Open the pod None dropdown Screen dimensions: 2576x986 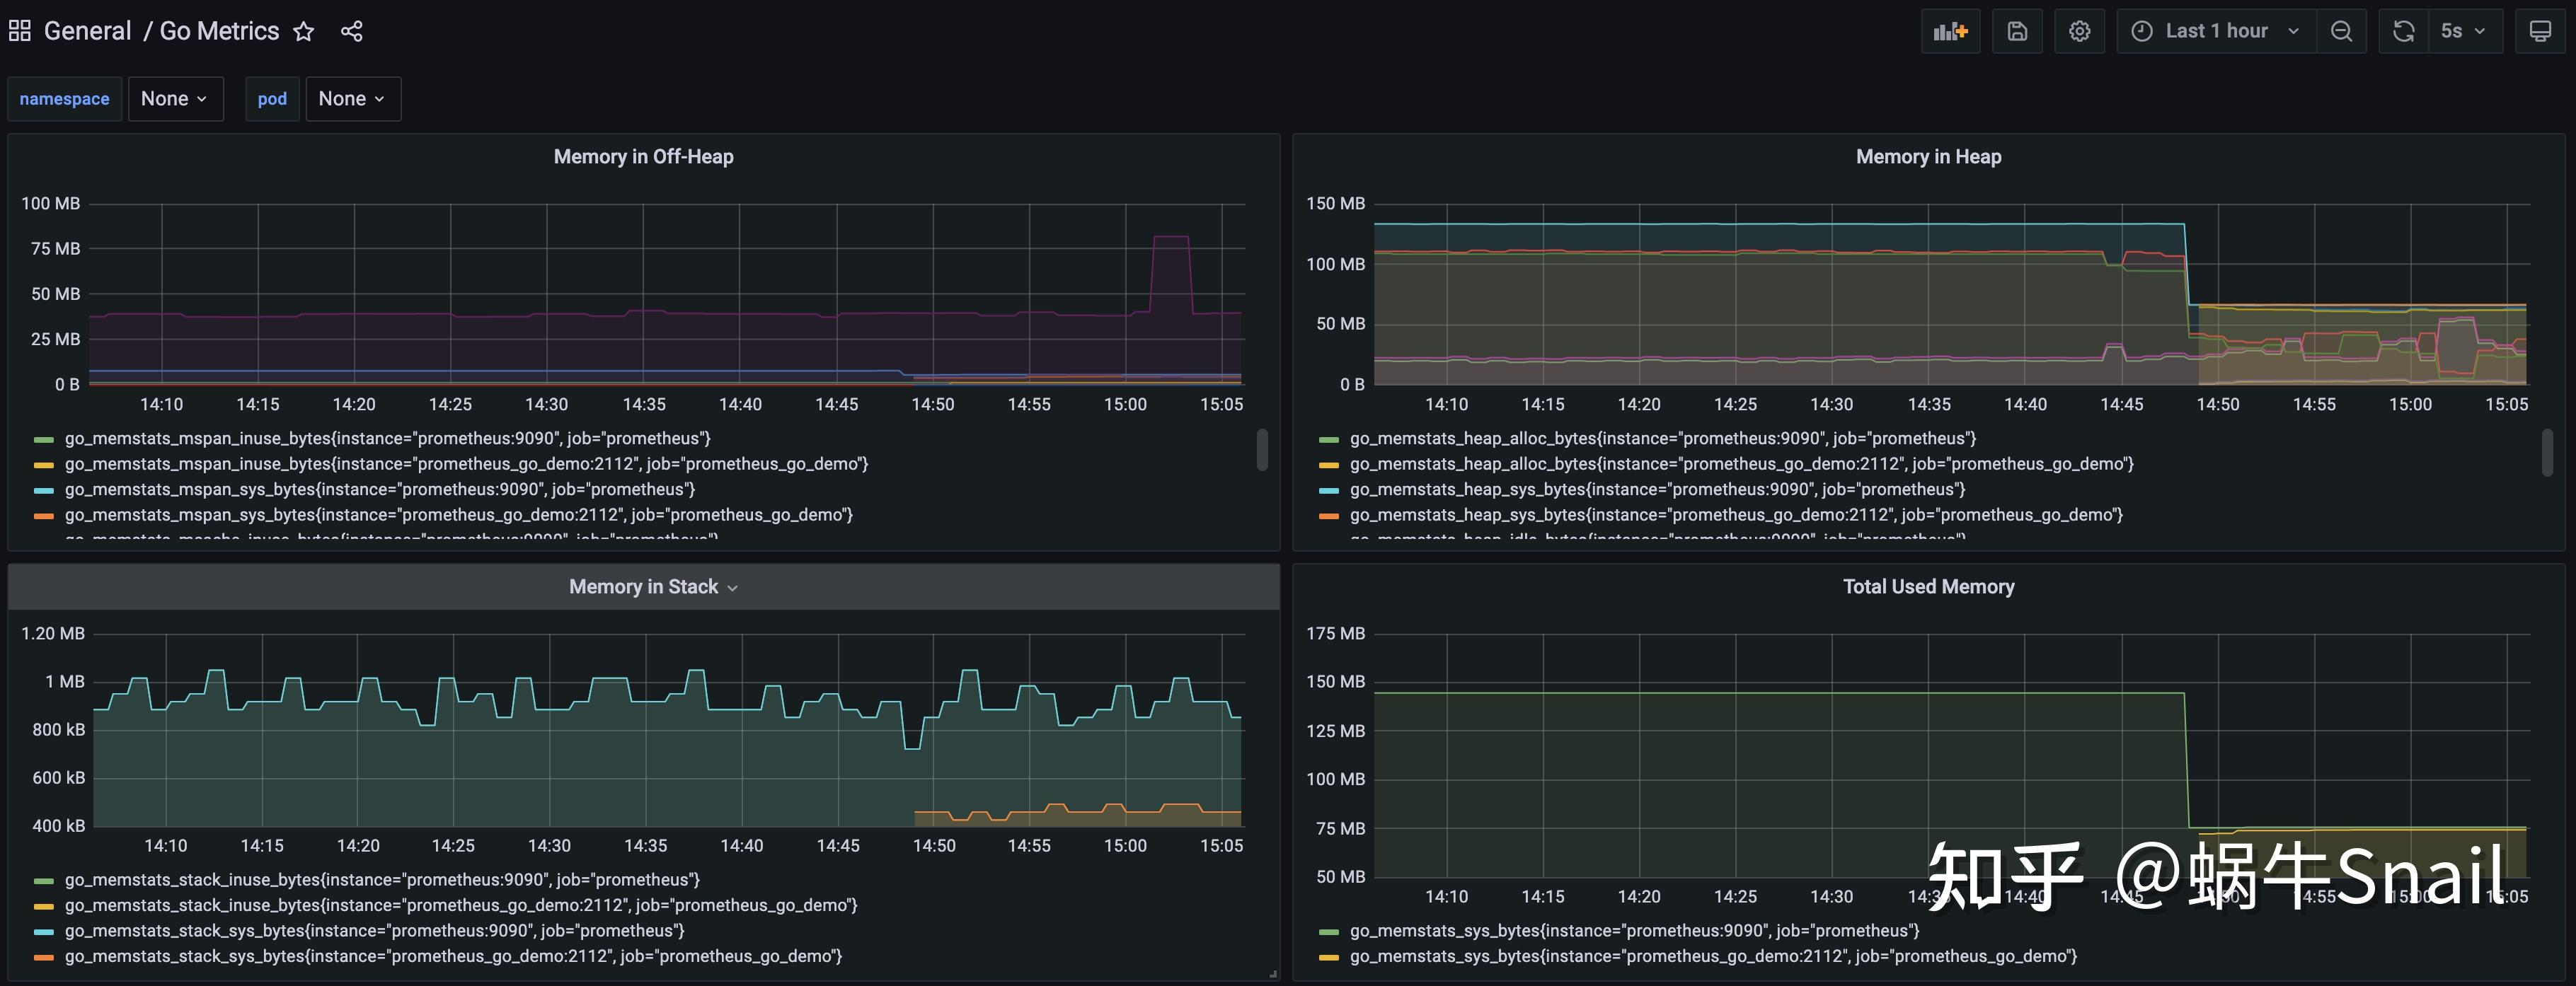(352, 98)
